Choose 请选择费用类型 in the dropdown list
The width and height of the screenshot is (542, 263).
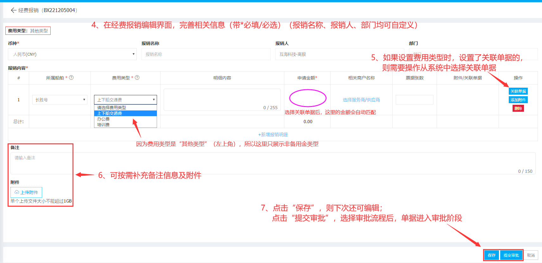(125, 108)
